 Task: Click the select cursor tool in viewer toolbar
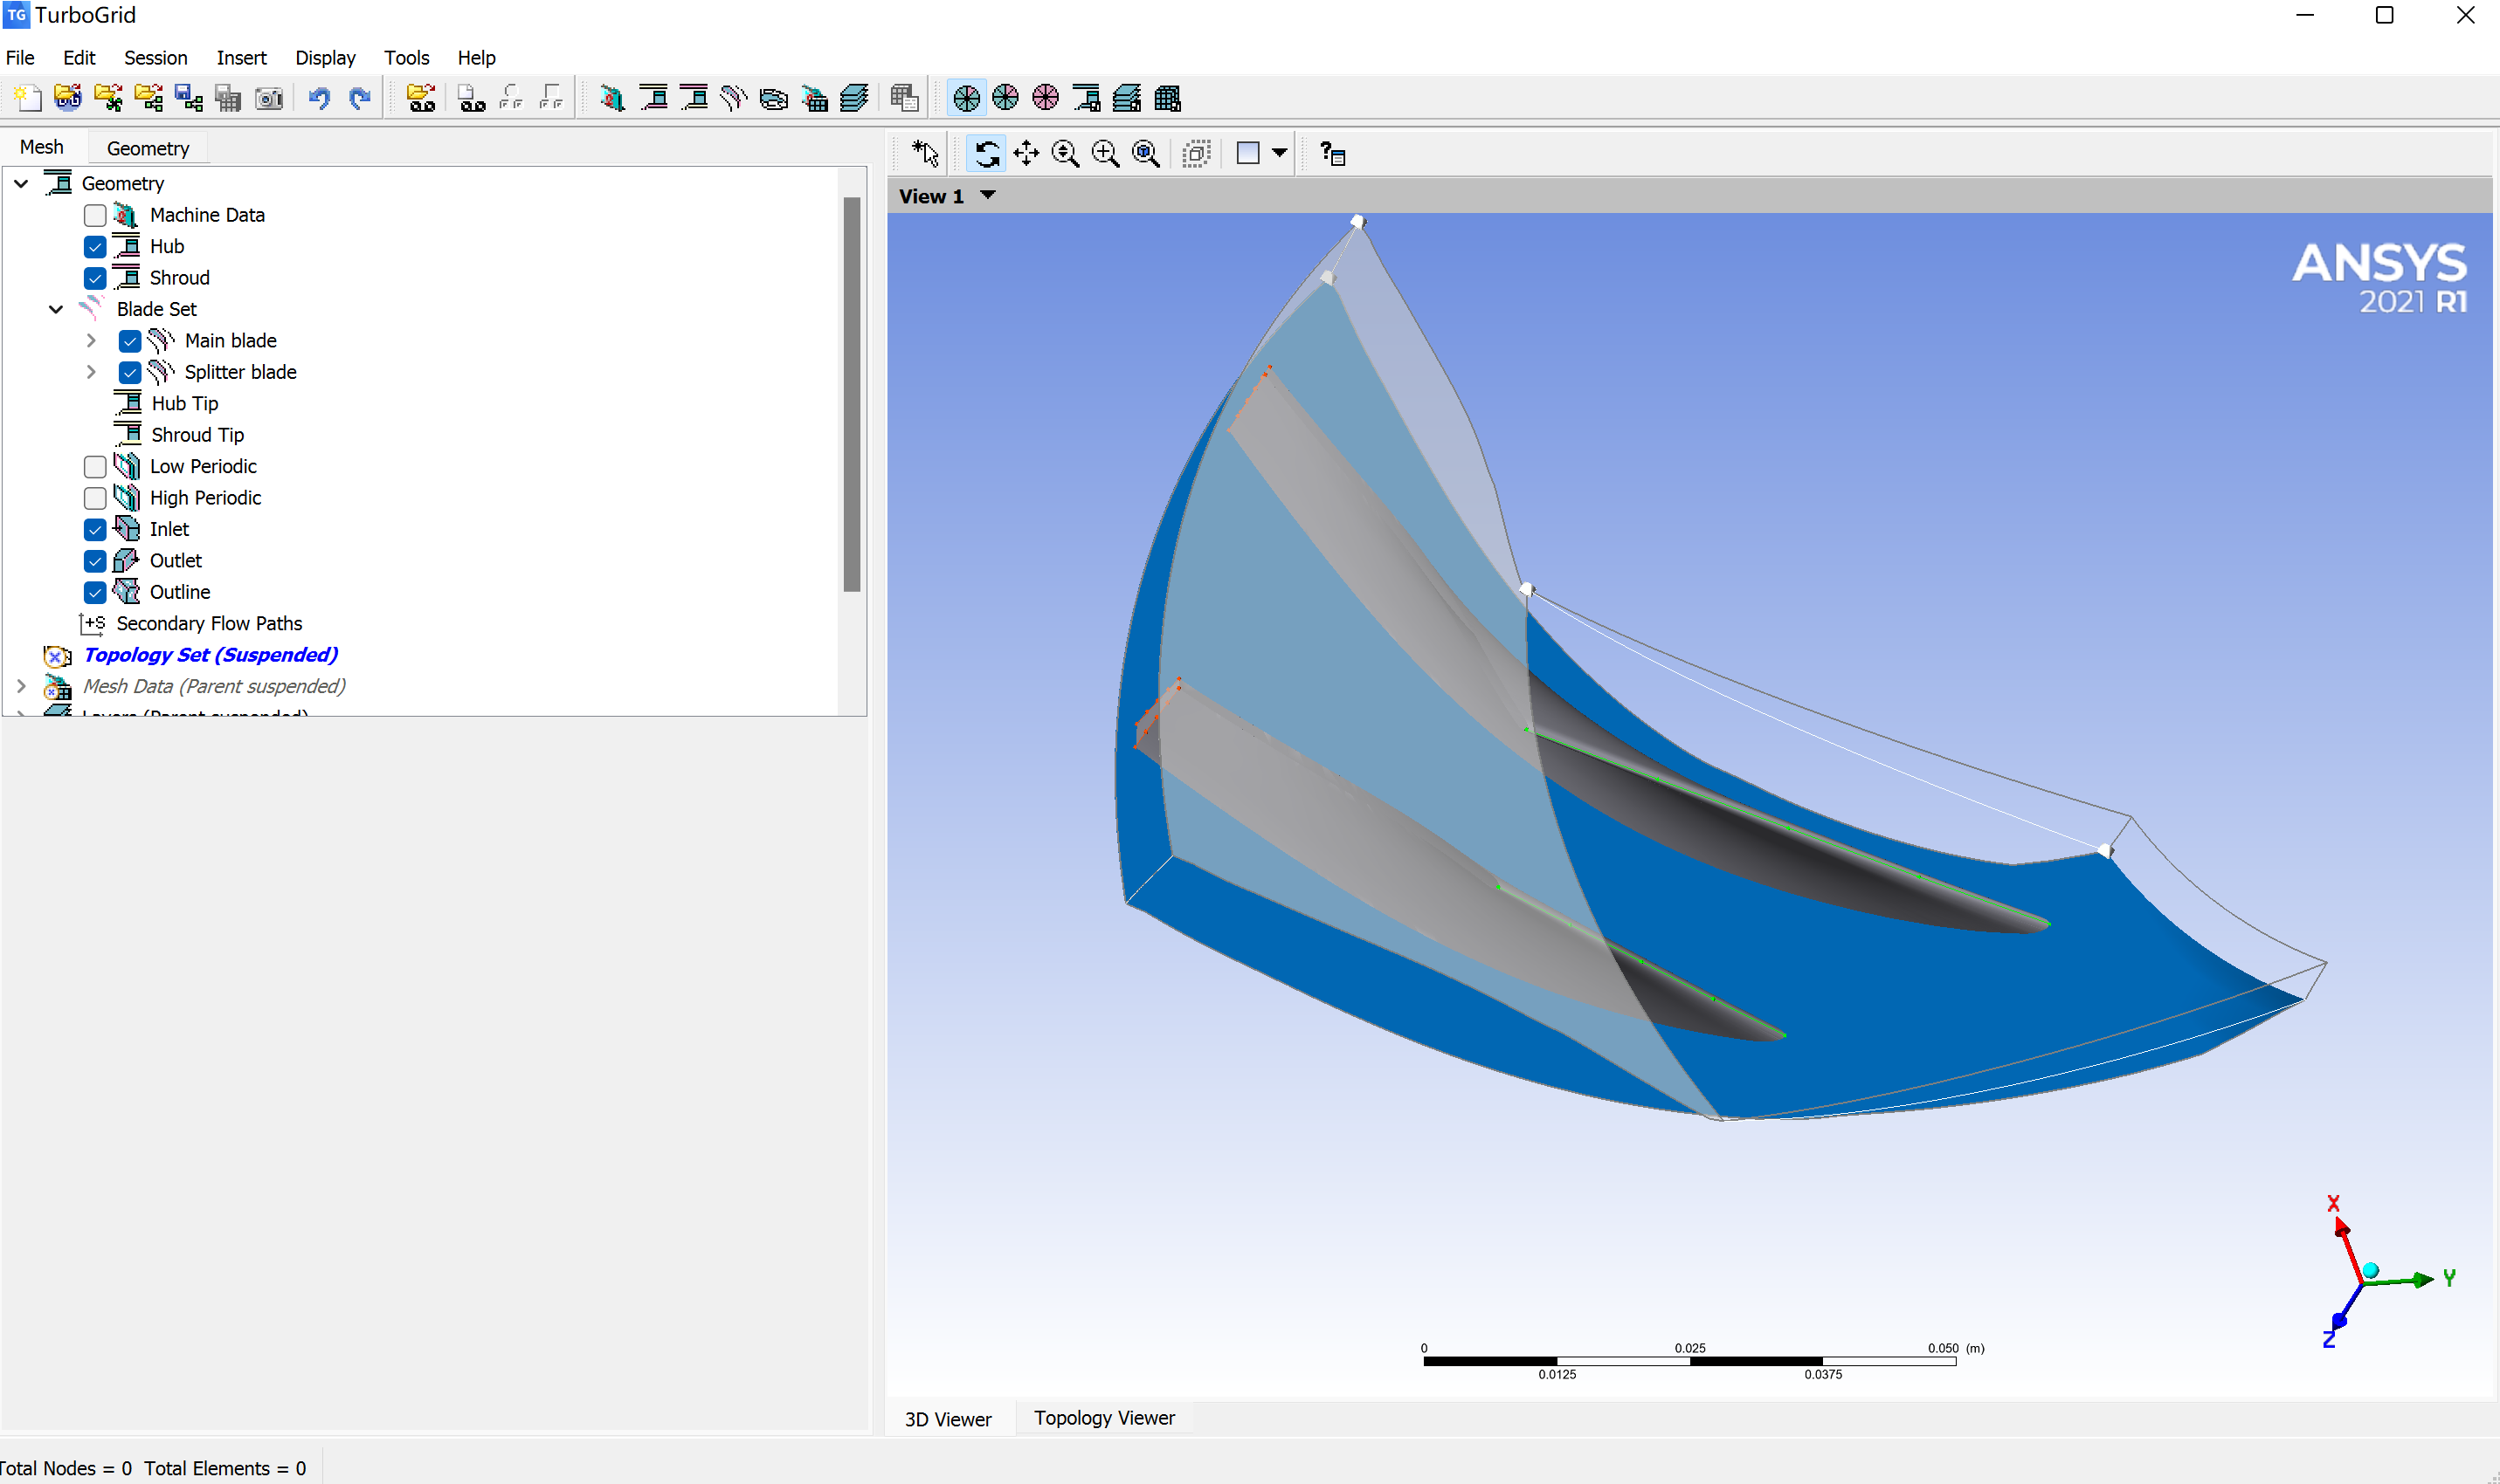(925, 153)
